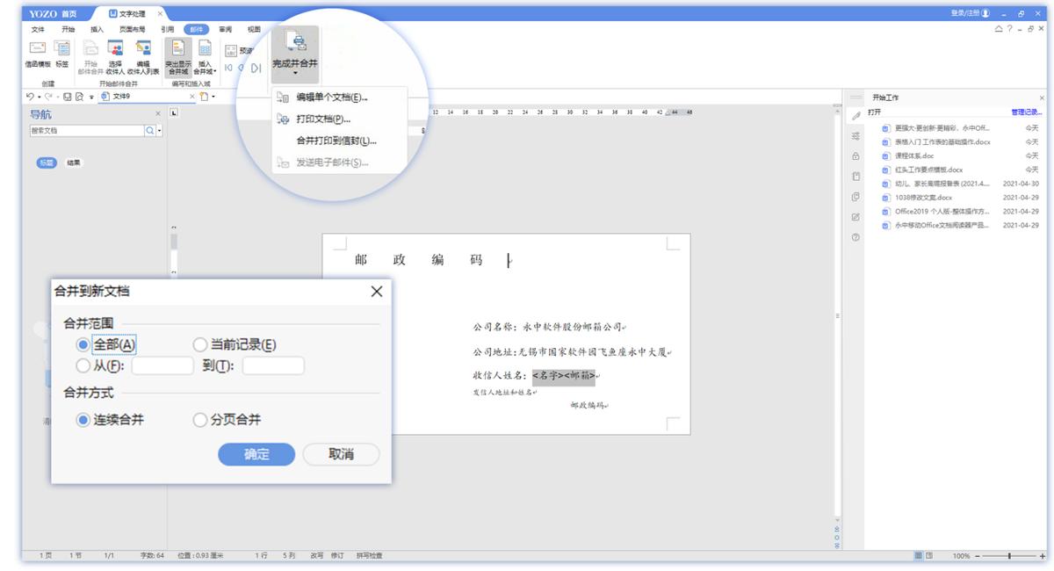Click the 编辑收件人列表 icon
Viewport: 1054px width, 571px height.
(145, 51)
